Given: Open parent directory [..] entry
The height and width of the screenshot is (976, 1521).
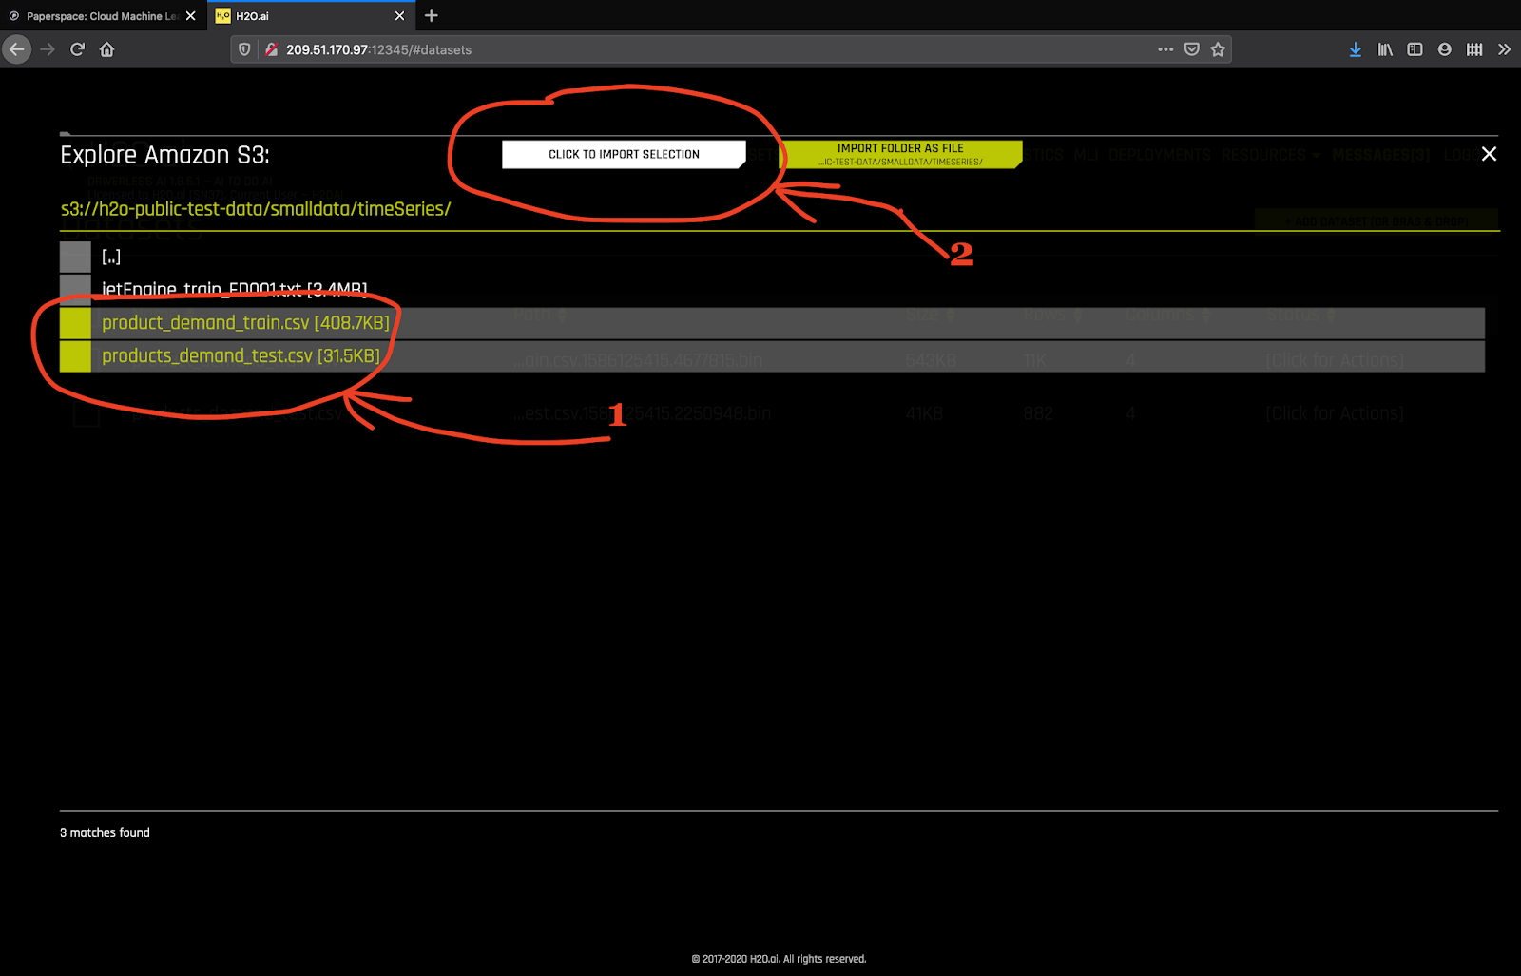Looking at the screenshot, I should 111,257.
